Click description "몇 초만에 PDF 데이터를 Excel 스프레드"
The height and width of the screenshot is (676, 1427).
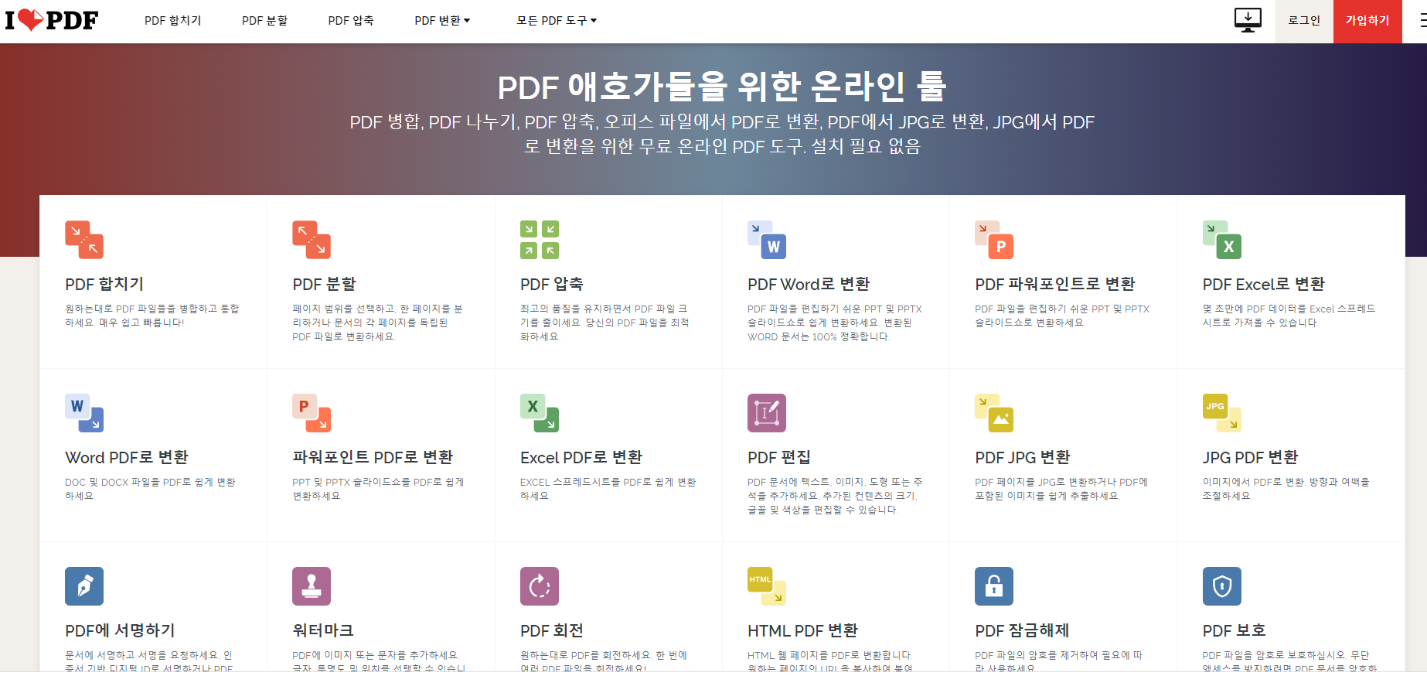pyautogui.click(x=1289, y=309)
